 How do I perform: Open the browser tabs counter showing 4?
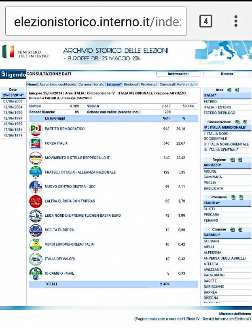(x=205, y=21)
